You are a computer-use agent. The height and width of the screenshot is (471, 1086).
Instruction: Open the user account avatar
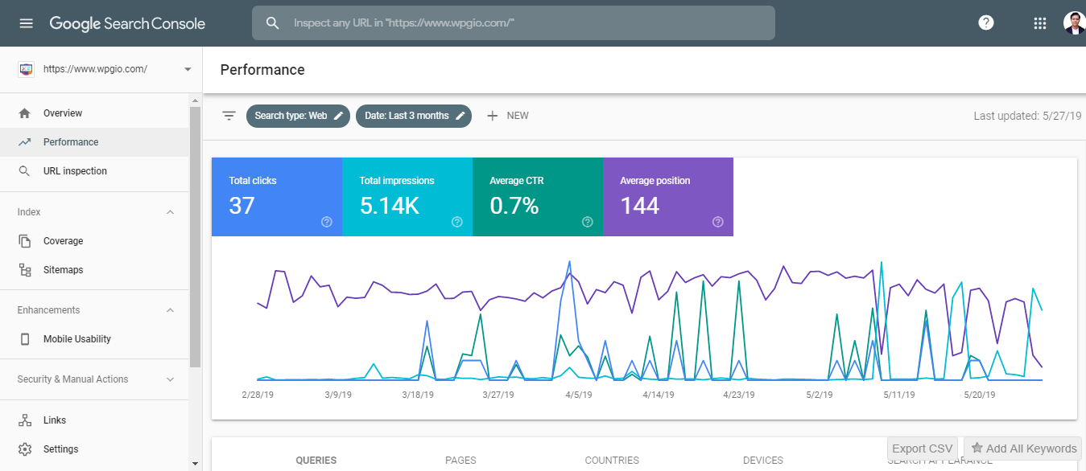(1075, 23)
